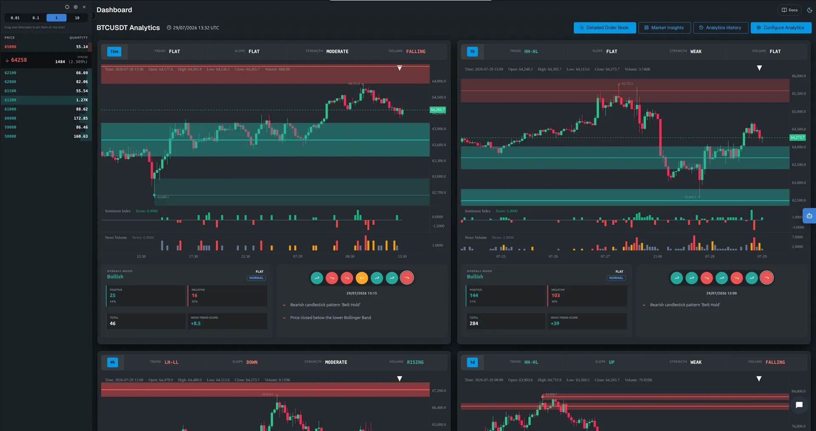
Task: Click the 64,273.7 price tag on 1h chart
Action: (797, 137)
